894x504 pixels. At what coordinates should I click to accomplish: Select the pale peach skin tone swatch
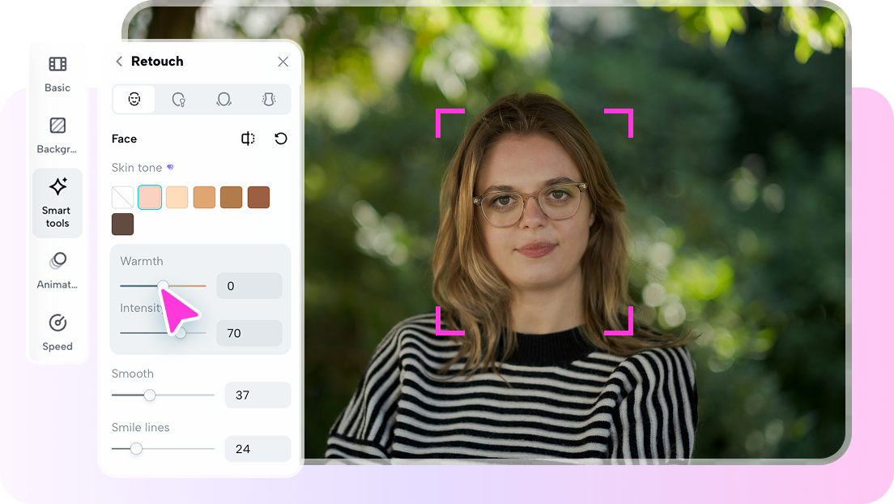pos(177,198)
